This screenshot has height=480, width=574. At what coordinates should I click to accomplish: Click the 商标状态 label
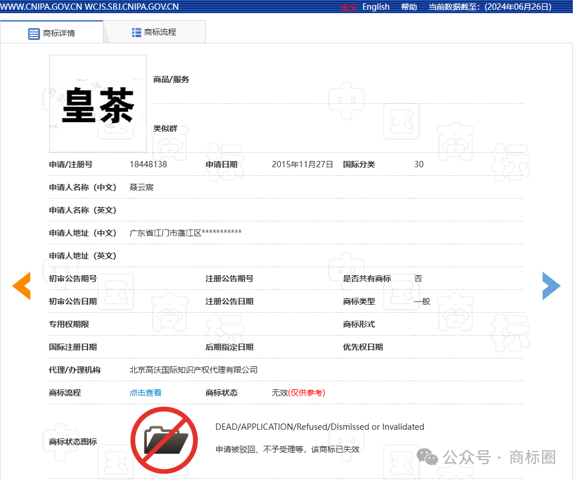221,393
